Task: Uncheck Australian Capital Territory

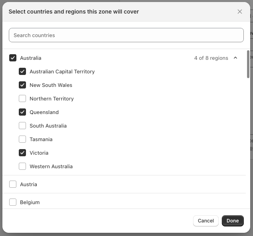Action: click(x=22, y=71)
